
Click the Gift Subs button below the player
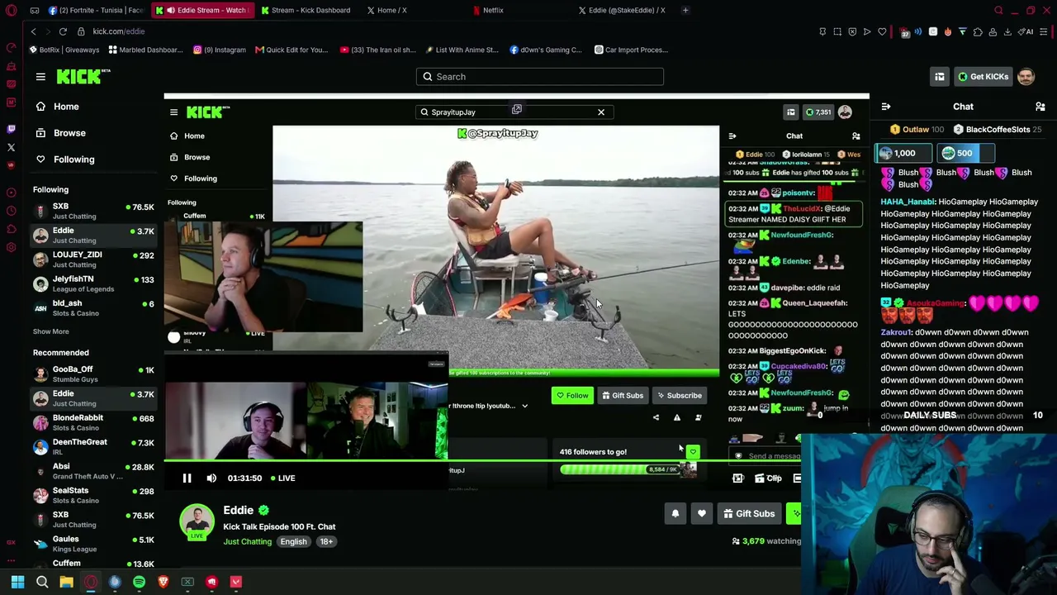[749, 514]
